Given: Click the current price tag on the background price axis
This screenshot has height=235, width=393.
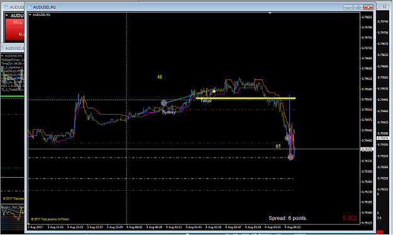Looking at the screenshot, I should click(x=383, y=139).
